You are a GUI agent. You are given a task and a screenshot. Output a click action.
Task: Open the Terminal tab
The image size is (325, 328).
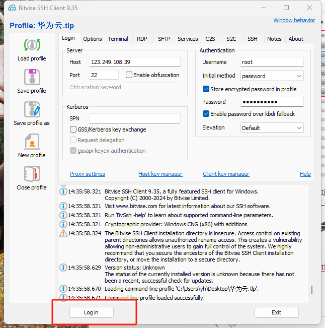[118, 39]
